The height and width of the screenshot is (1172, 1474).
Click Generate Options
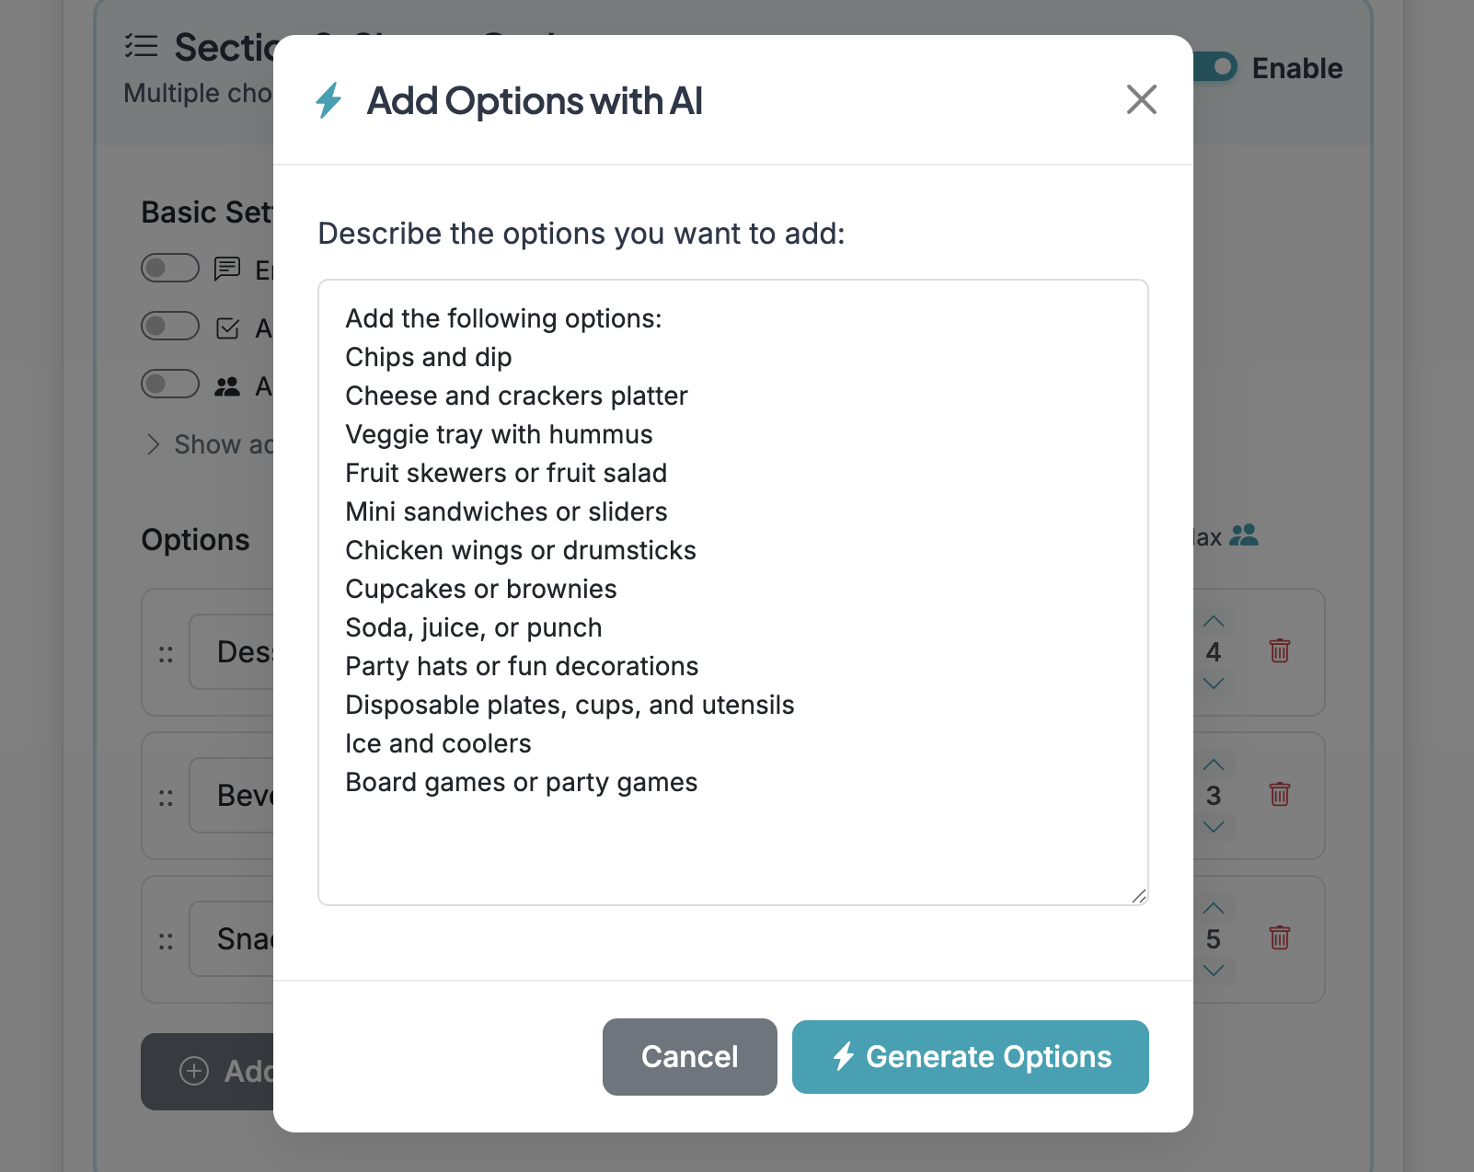tap(970, 1057)
